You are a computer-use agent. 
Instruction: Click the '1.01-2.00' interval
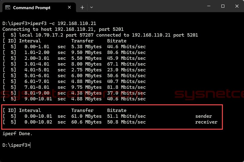37,52
